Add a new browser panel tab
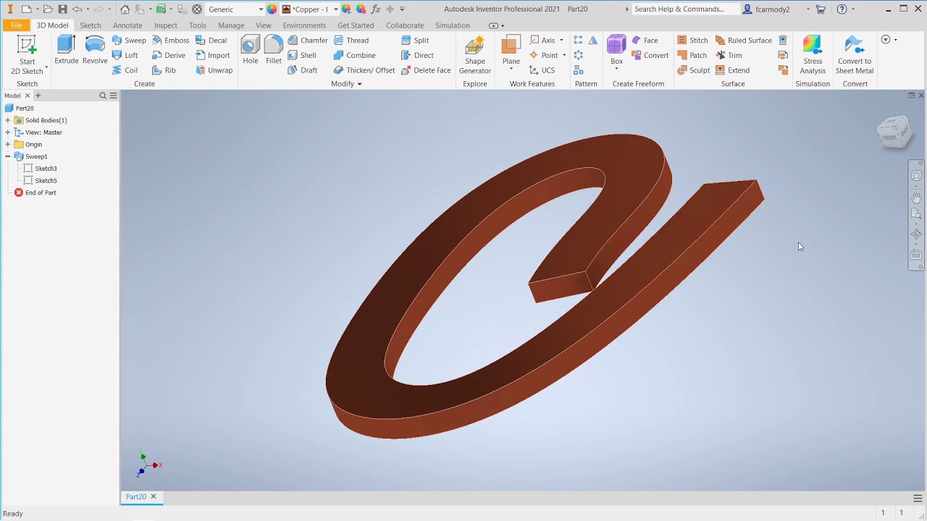 [38, 96]
